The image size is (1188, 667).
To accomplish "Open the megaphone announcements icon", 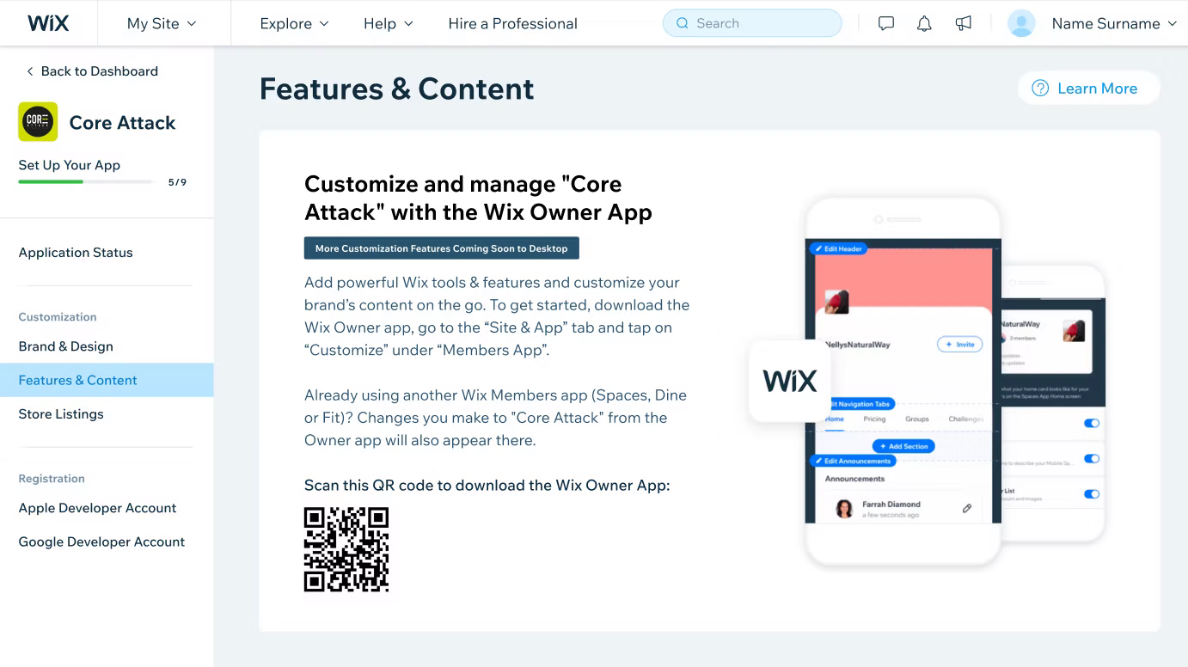I will click(x=964, y=23).
